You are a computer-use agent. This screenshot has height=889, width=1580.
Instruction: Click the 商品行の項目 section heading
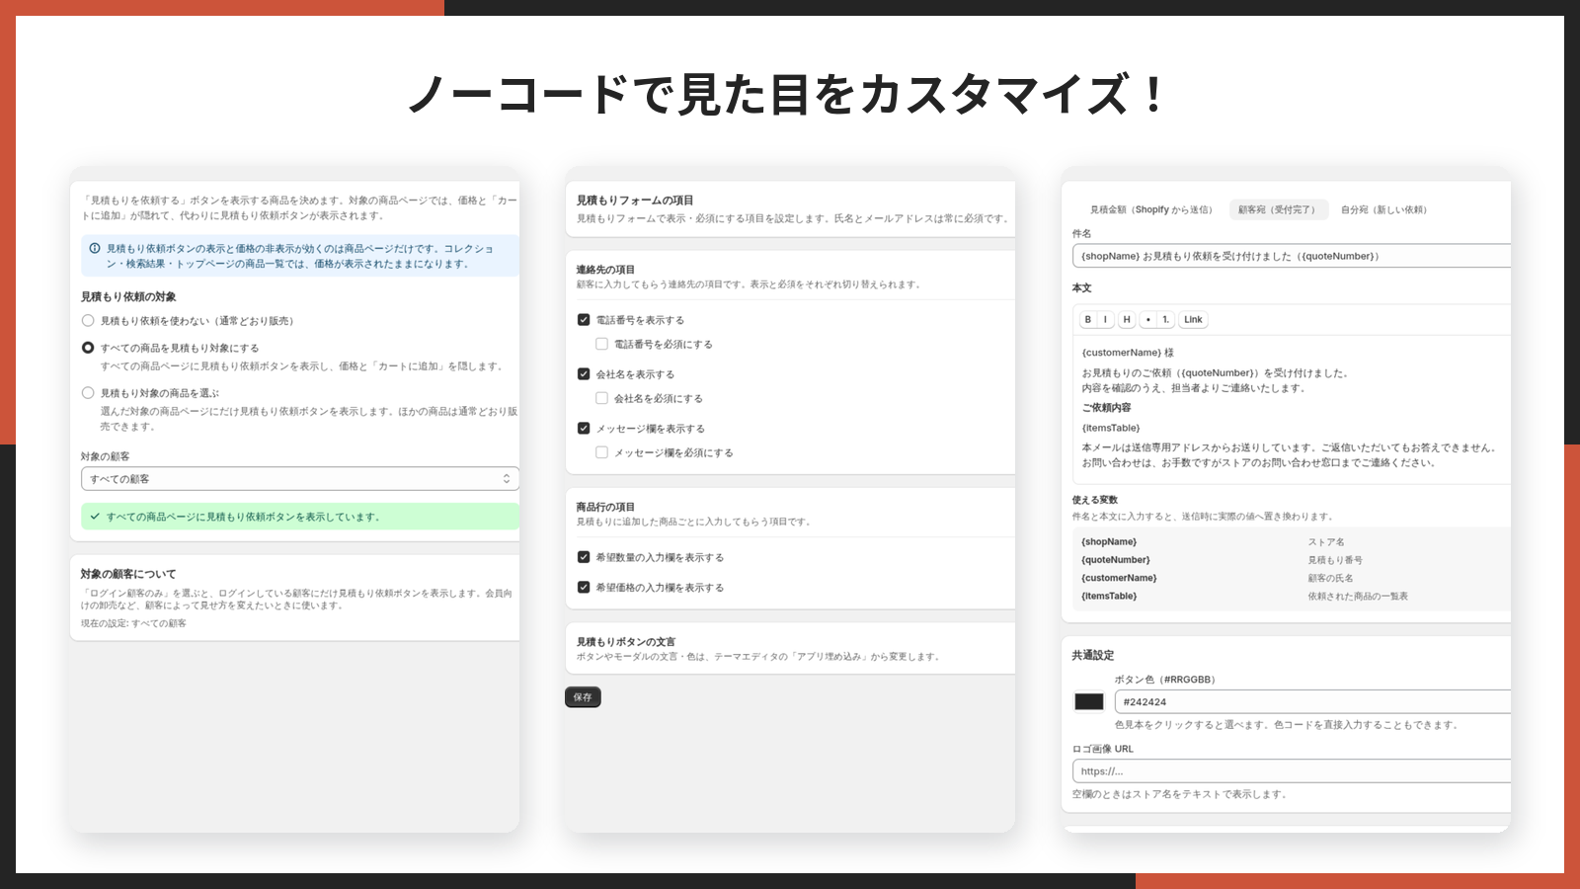point(605,507)
